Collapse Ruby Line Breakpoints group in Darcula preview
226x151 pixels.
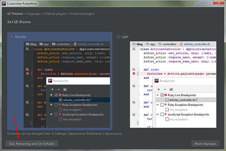pyautogui.click(x=51, y=95)
